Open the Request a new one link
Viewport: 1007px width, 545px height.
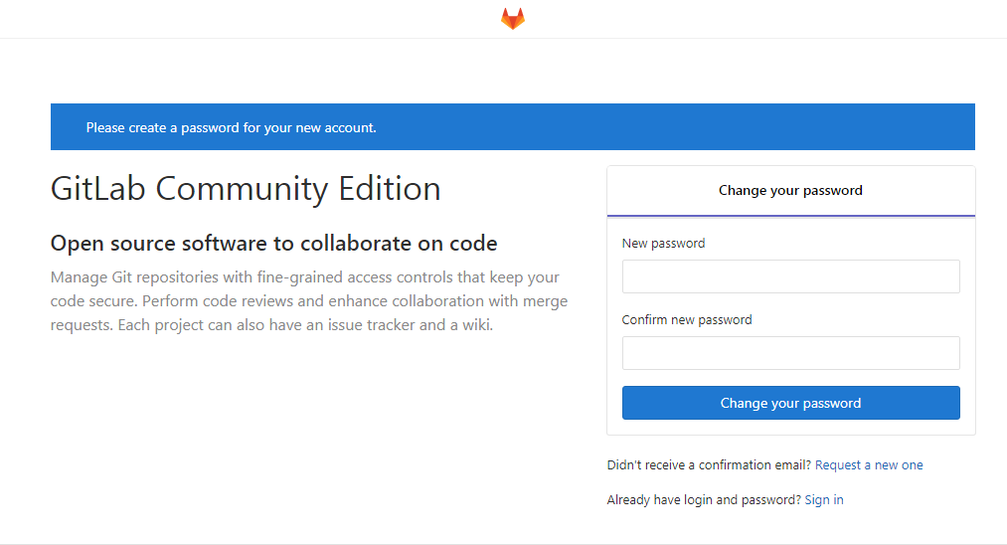(869, 464)
